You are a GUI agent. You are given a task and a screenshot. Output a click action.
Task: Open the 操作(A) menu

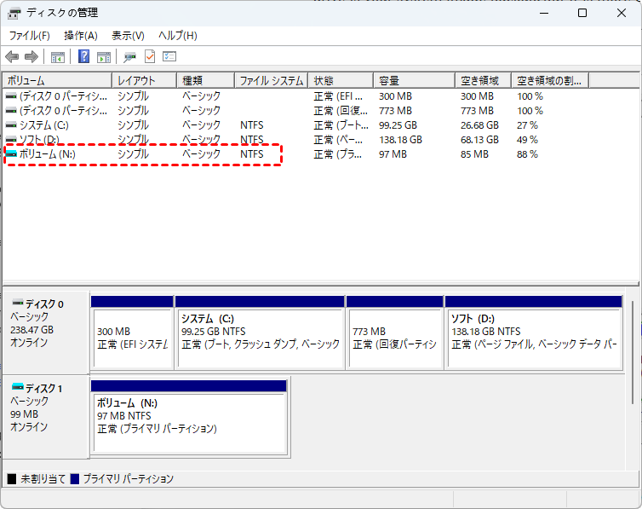pos(81,36)
